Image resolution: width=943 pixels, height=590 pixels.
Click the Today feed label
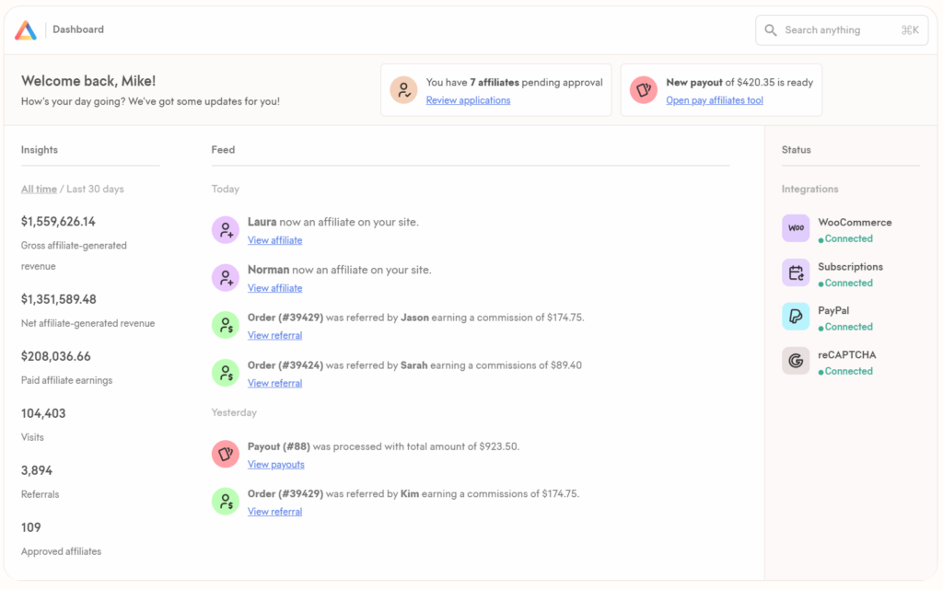(x=226, y=190)
